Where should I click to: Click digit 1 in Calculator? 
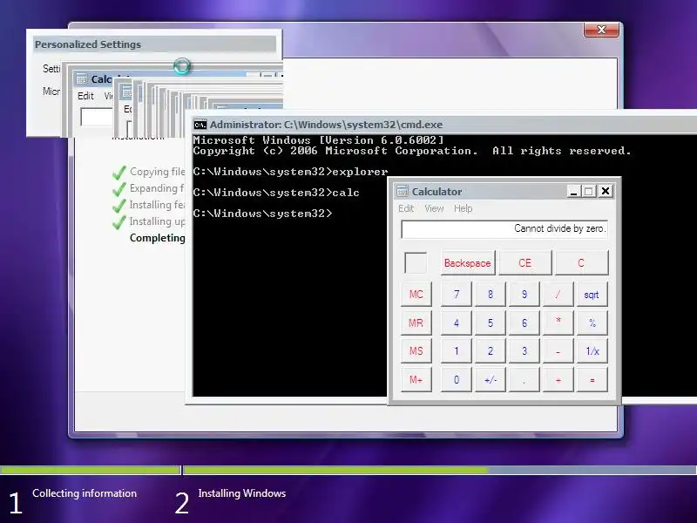(x=457, y=351)
